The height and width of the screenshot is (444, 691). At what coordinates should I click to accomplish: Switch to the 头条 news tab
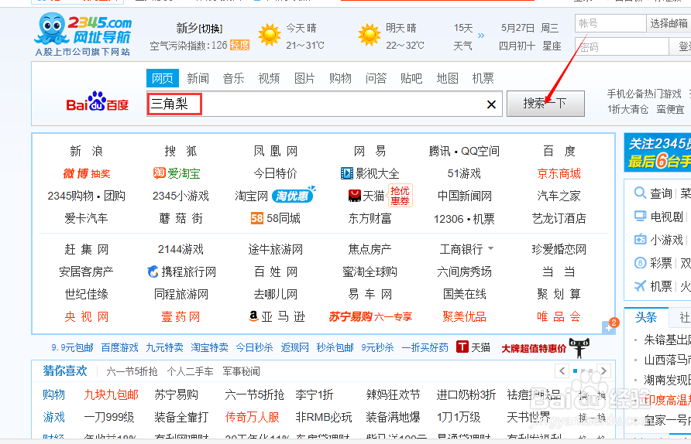646,317
